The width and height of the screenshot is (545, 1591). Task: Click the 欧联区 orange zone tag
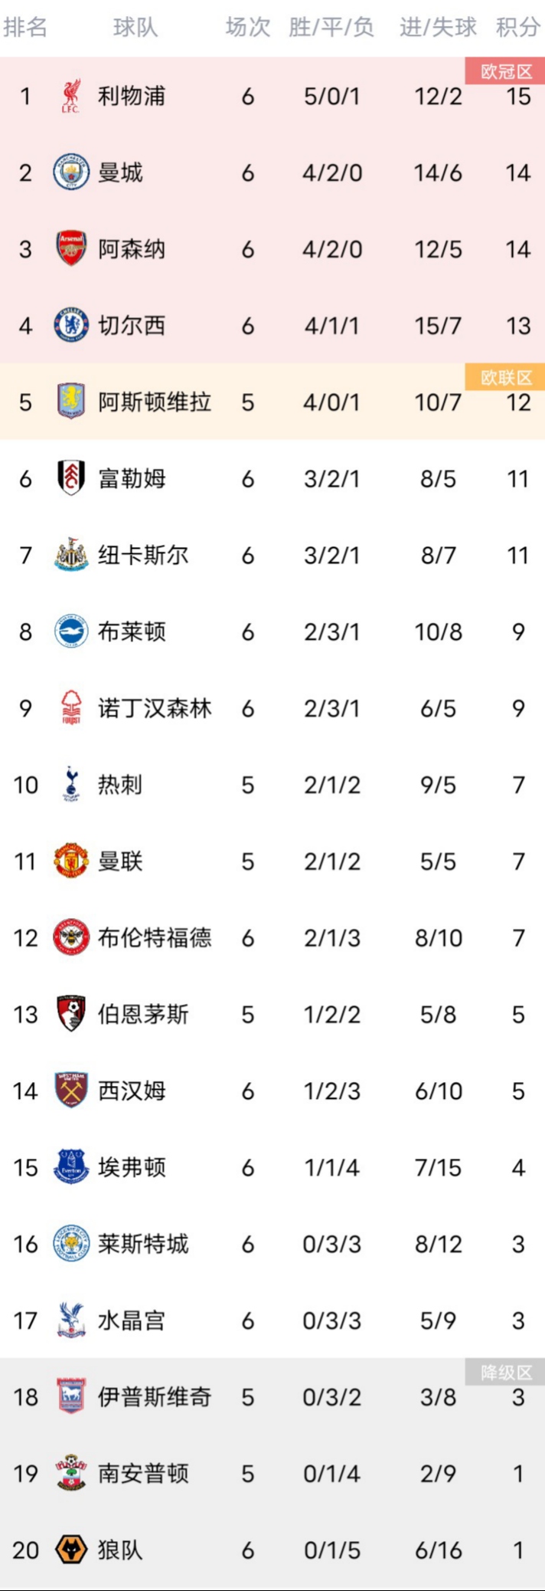[505, 378]
